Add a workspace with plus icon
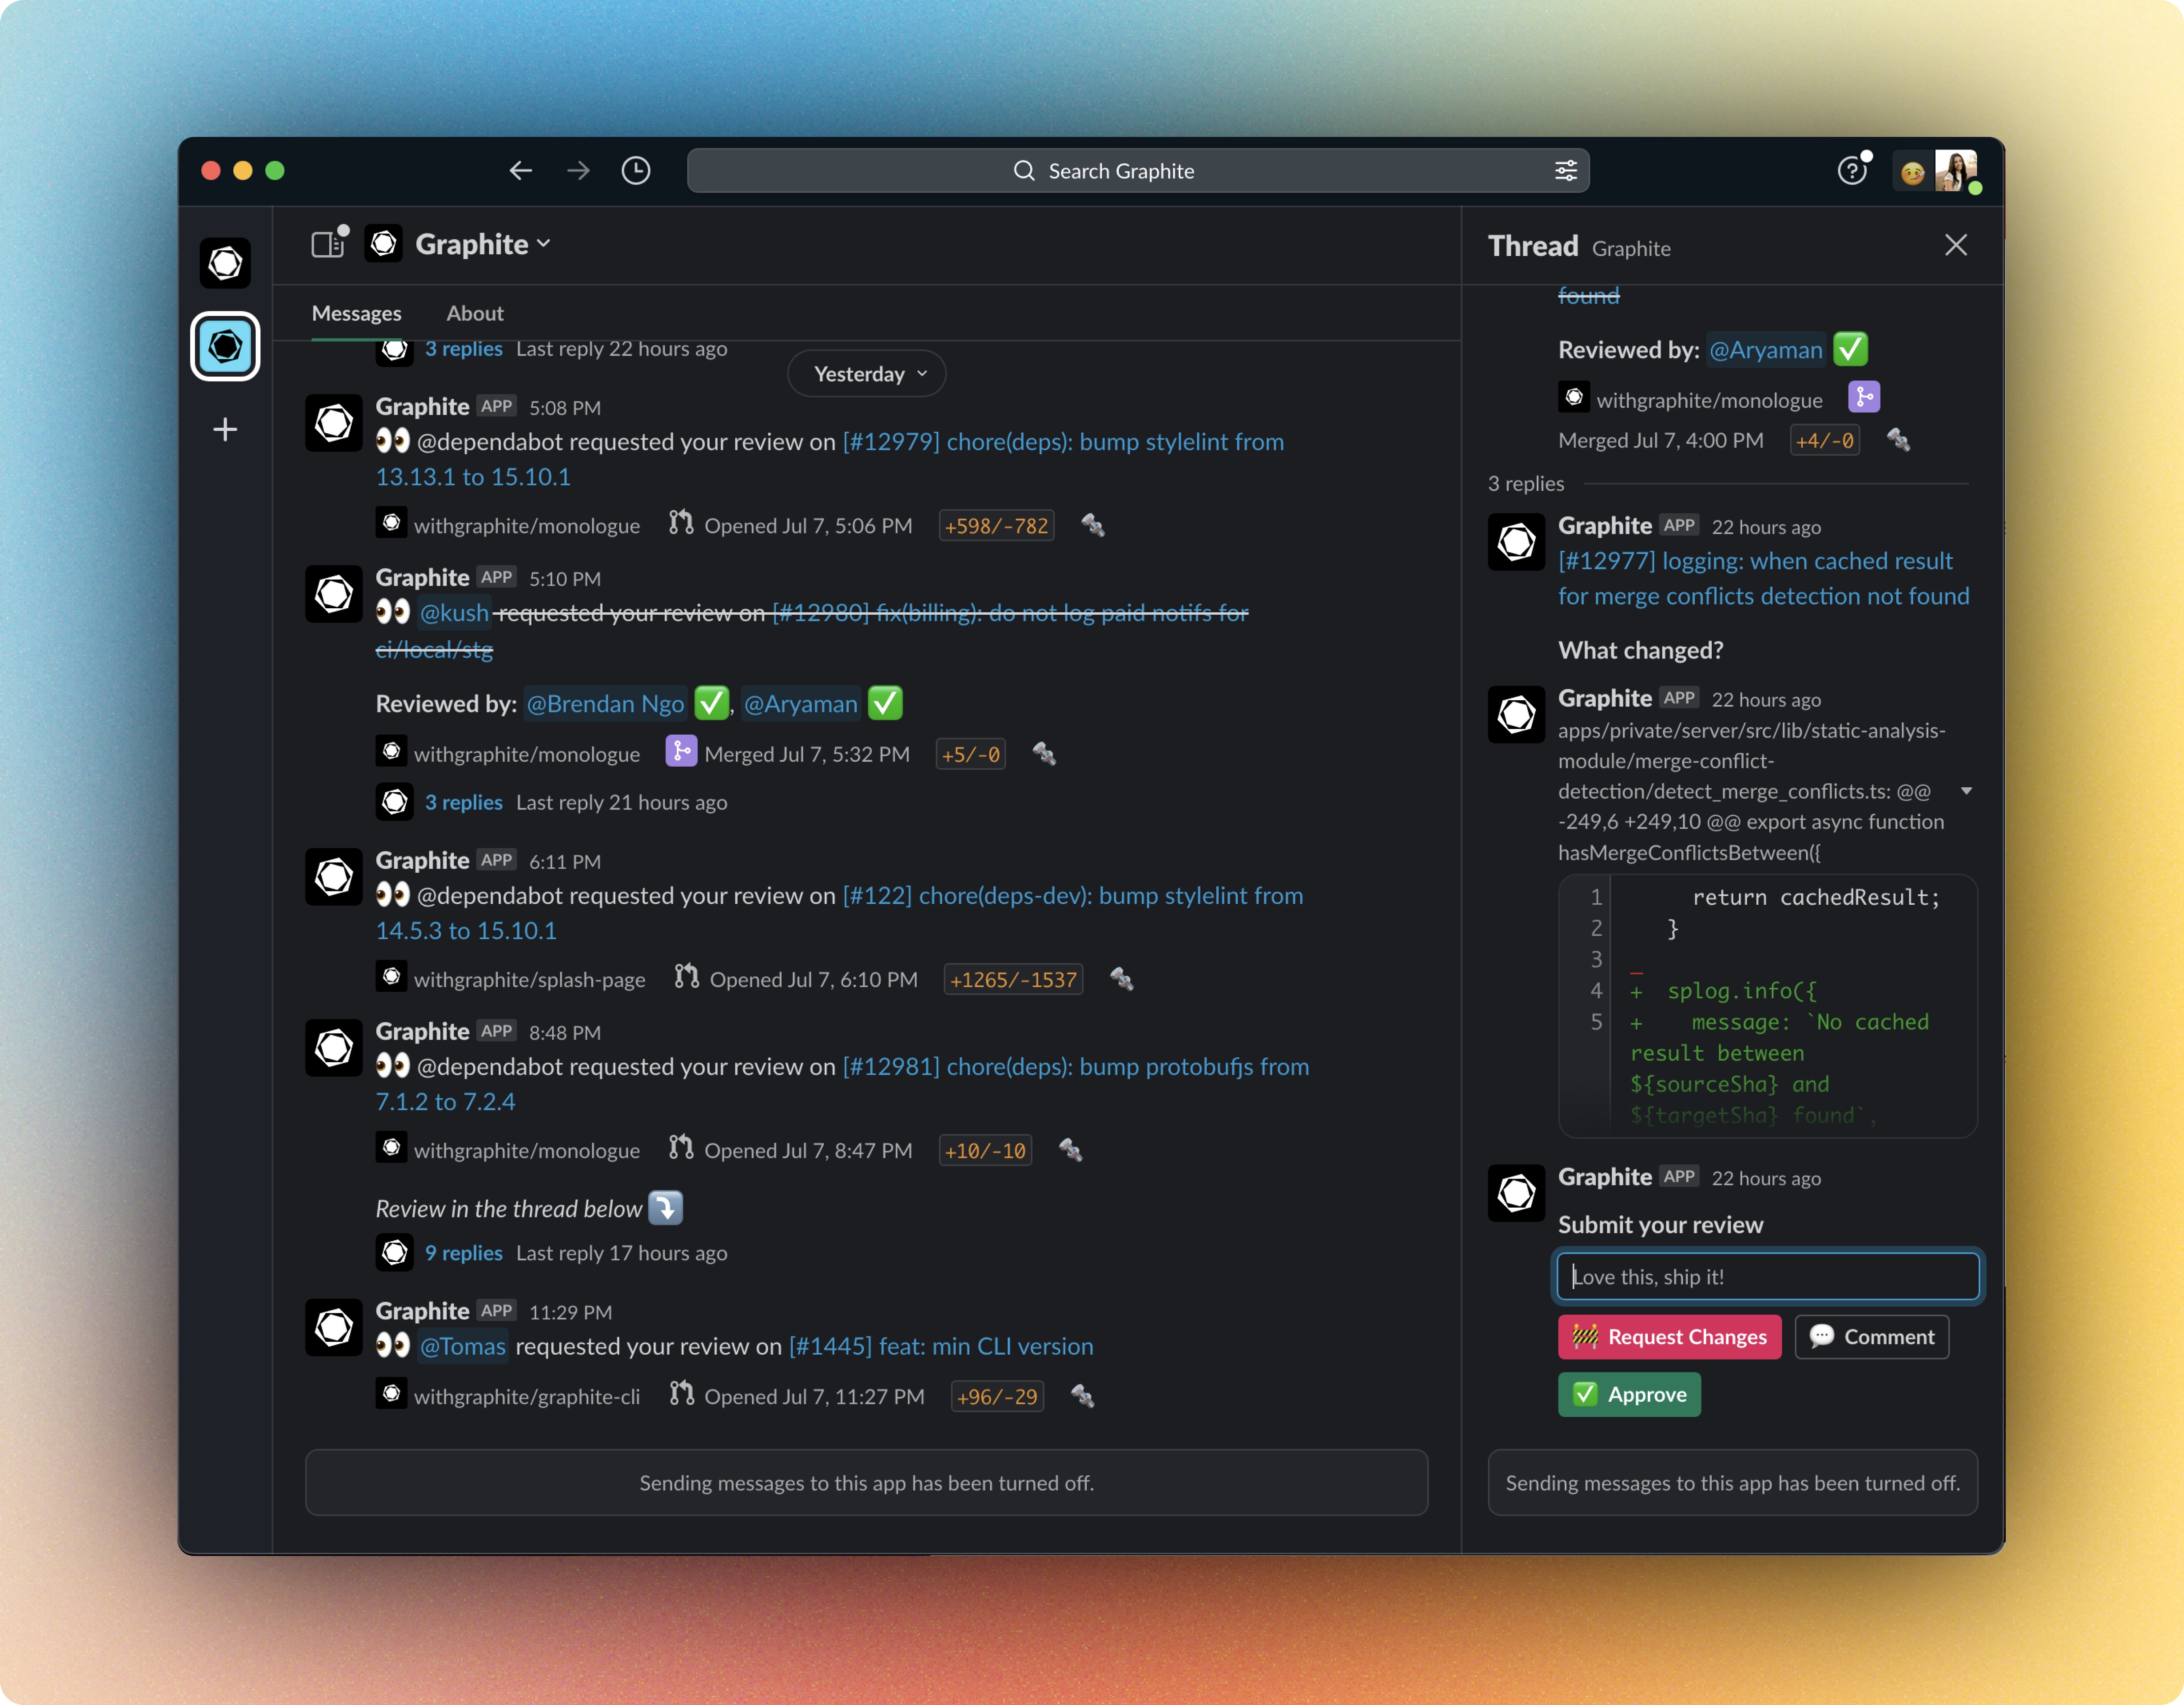Image resolution: width=2184 pixels, height=1705 pixels. point(225,430)
